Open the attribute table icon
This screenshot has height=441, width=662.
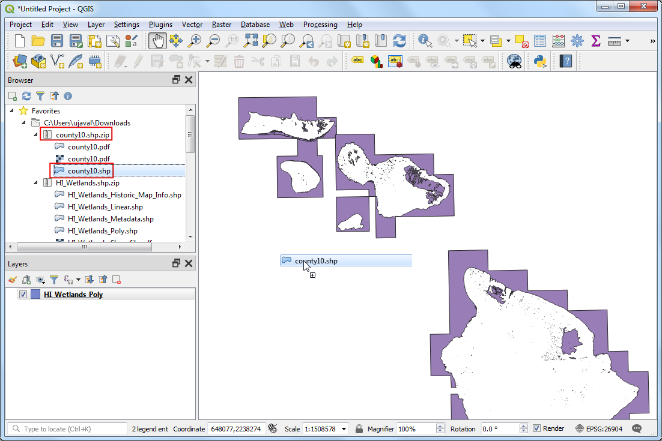pyautogui.click(x=540, y=41)
